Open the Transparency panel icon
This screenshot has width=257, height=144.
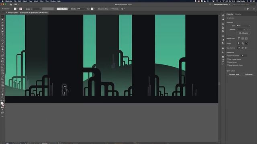(x=223, y=43)
